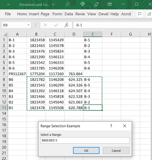Click cell with value 620.788
Viewport: 152px width, 160px height.
pyautogui.click(x=74, y=108)
